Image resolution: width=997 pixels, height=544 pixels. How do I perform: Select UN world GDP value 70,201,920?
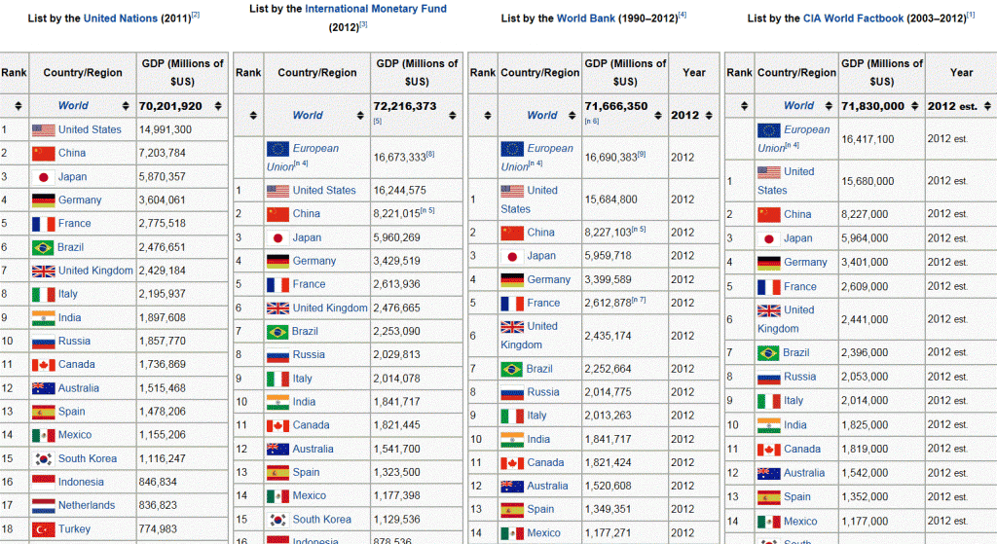click(170, 106)
